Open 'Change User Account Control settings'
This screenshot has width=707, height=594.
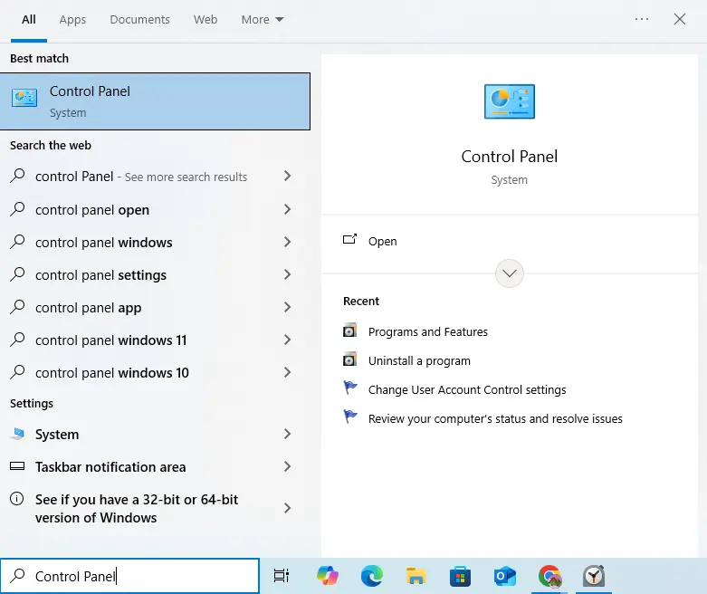tap(466, 389)
